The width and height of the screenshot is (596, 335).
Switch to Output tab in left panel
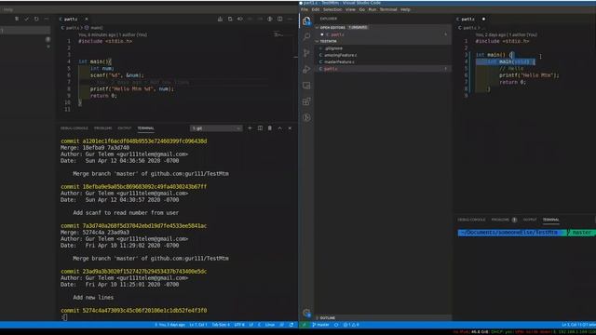point(124,128)
